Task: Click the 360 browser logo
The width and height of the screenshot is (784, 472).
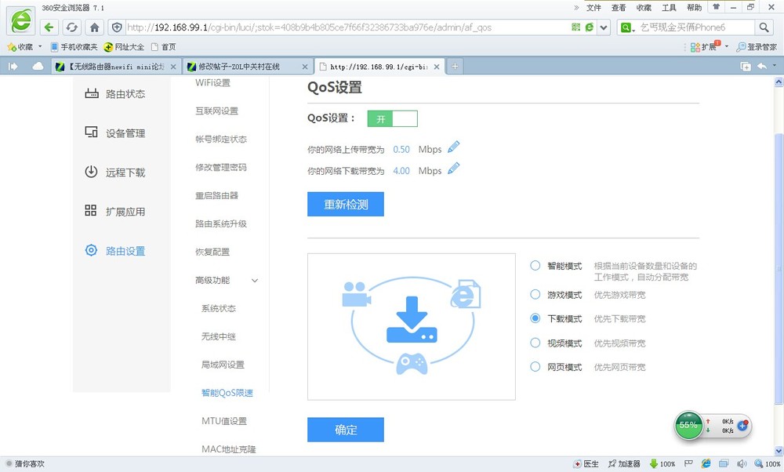Action: pyautogui.click(x=21, y=21)
